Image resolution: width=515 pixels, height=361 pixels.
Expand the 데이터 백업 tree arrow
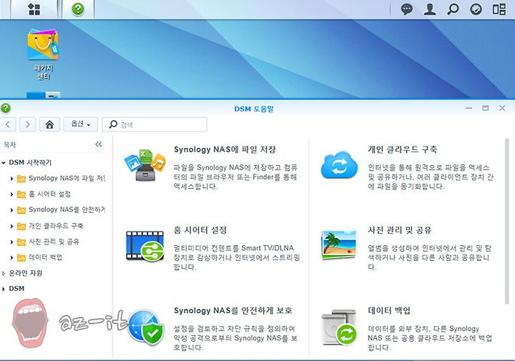click(11, 257)
